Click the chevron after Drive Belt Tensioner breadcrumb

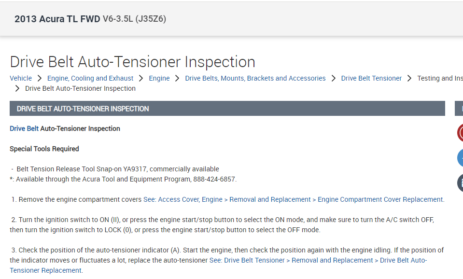[409, 78]
